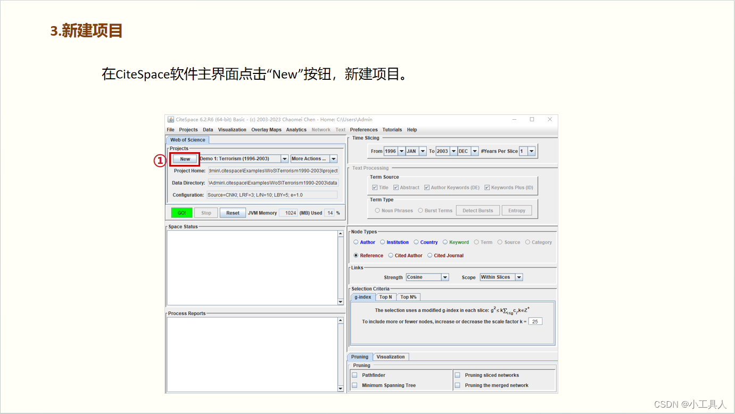Enable the Minimum Spanning Tree checkbox
Image resolution: width=735 pixels, height=414 pixels.
click(x=354, y=385)
